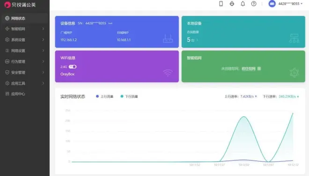Open the notification bell icon

pos(243,4)
